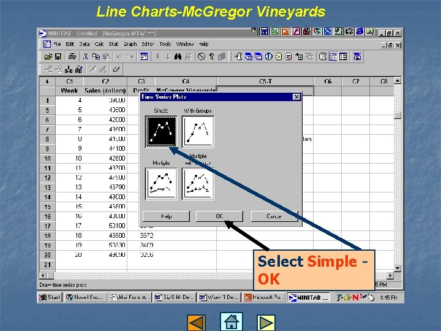Select the Simple time series plot thumbnail
Image resolution: width=441 pixels, height=331 pixels.
(x=161, y=131)
